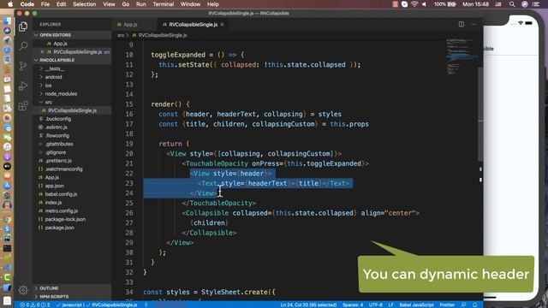Open macOS Spotlight search icon

point(512,4)
